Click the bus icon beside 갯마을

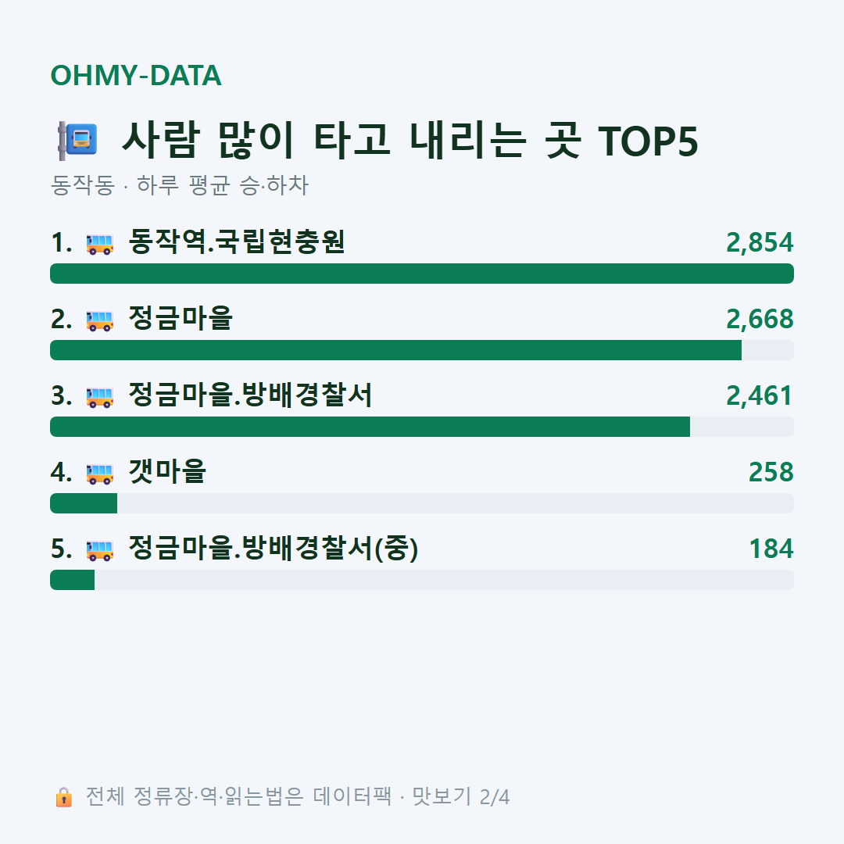pyautogui.click(x=99, y=474)
